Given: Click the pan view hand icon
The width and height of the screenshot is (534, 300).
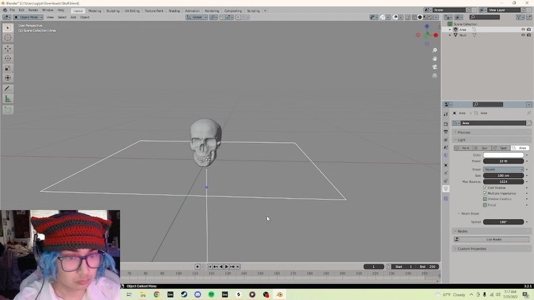Looking at the screenshot, I should pos(435,59).
